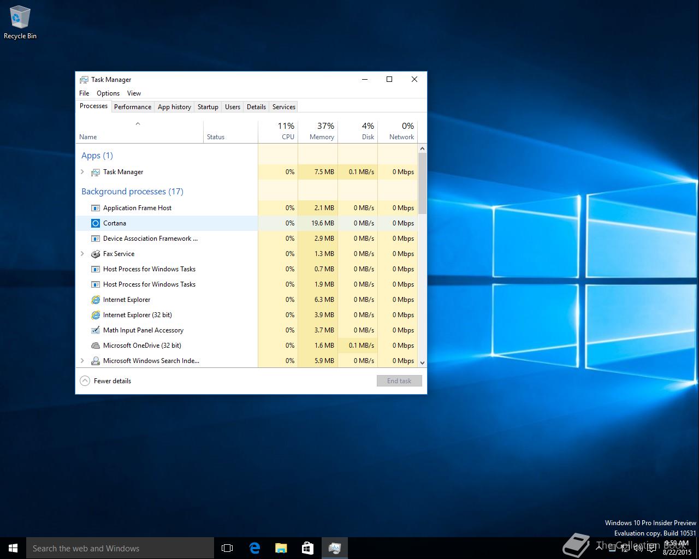Screen dimensions: 699x559
Task: Click the scrollbar up arrow
Action: (x=422, y=148)
